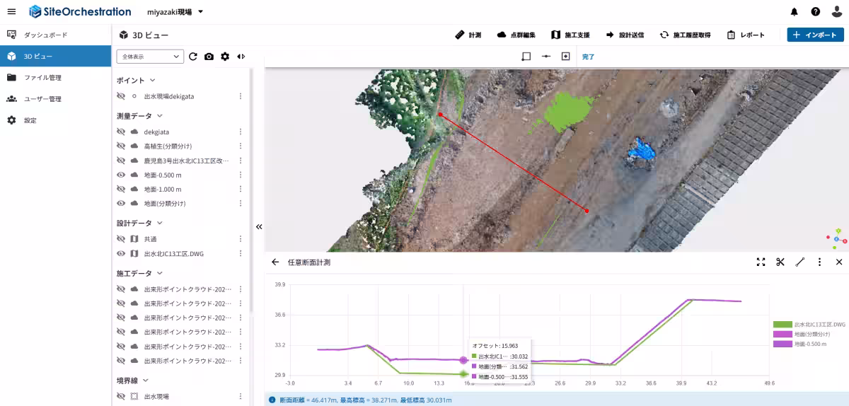
Task: Click the refresh view icon
Action: point(193,57)
